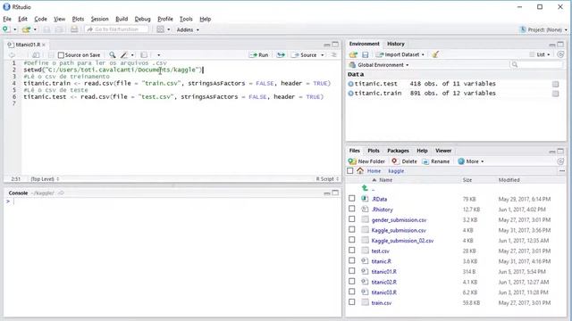Click show in new window editor icon
This screenshot has height=321, width=572.
[36, 55]
